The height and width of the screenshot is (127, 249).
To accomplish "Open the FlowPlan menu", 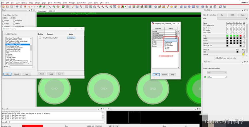I will [58, 3].
